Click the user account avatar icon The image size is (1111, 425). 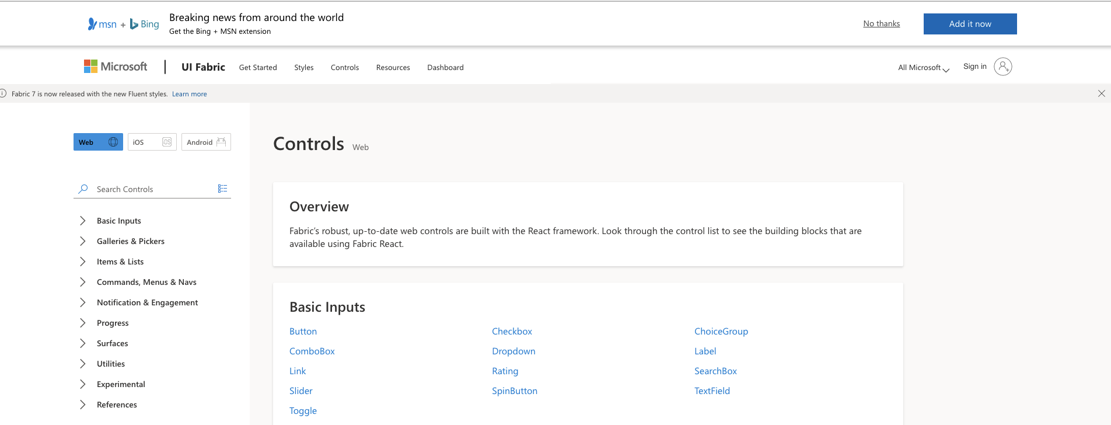pos(1002,67)
